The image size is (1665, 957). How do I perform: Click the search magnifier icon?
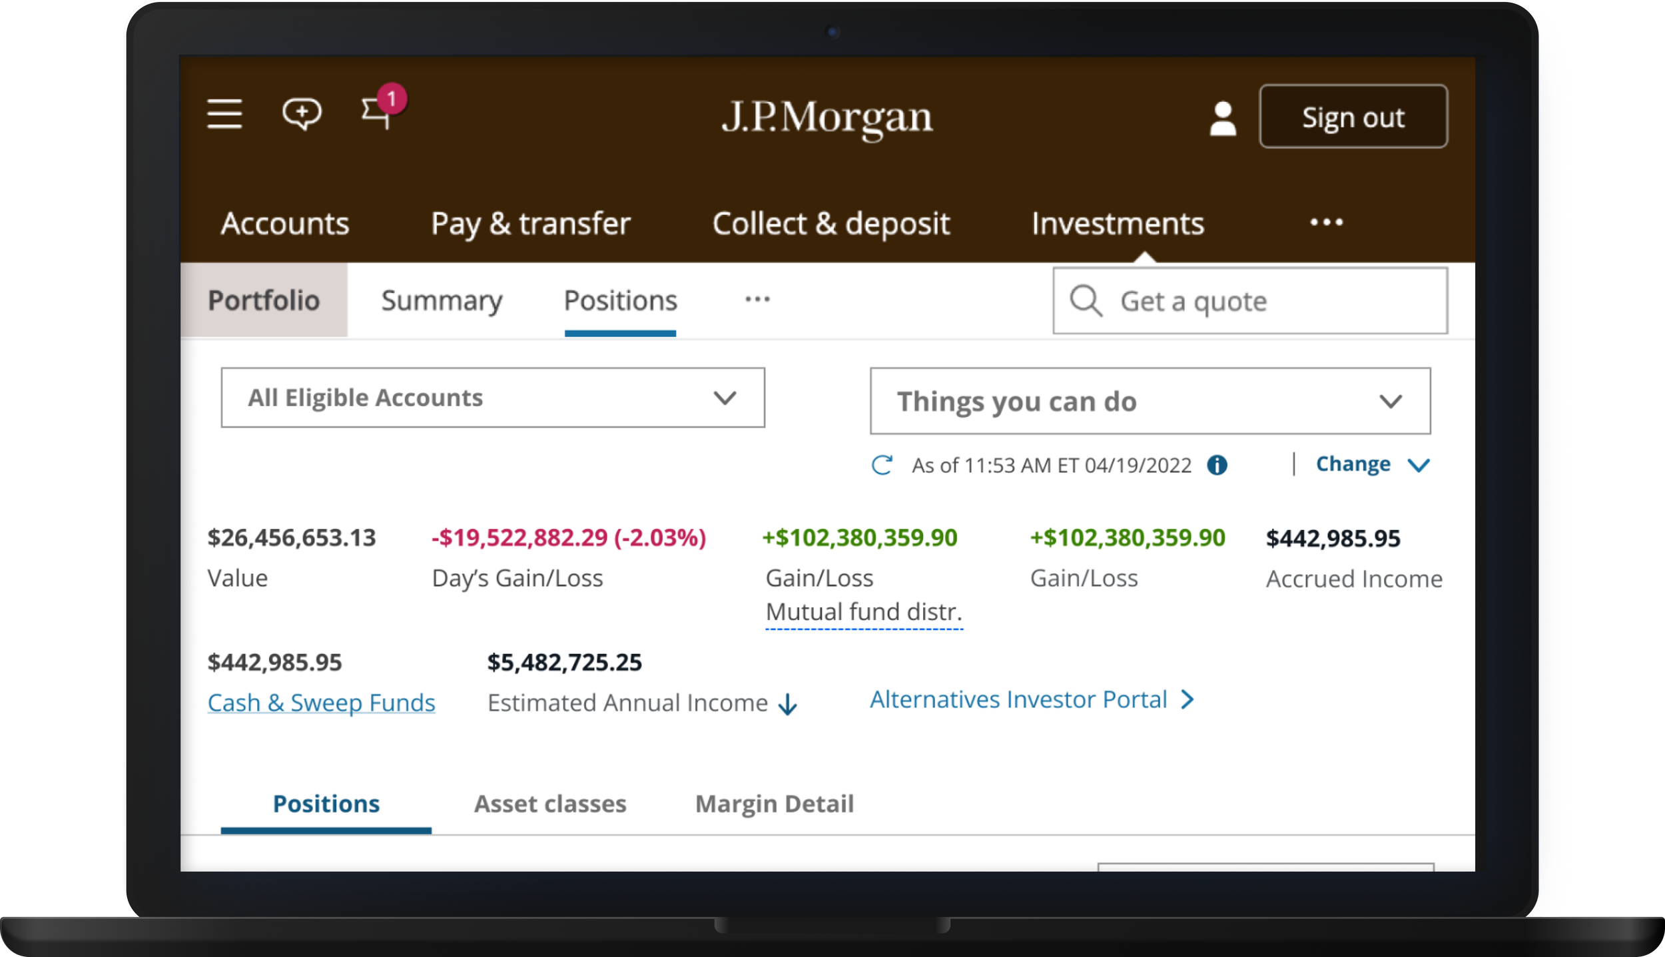[1086, 301]
